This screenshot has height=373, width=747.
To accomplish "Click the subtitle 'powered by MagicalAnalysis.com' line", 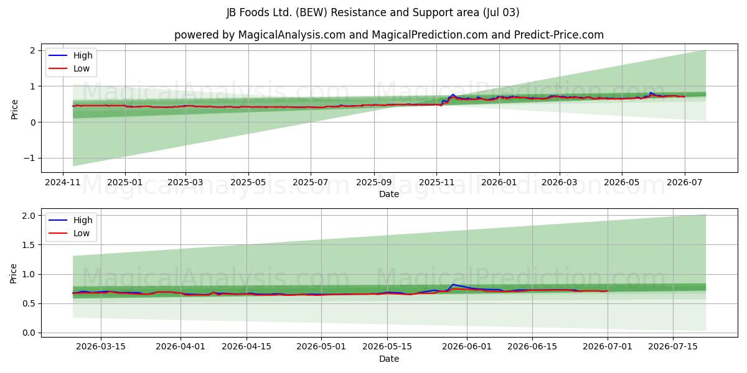I will (389, 35).
